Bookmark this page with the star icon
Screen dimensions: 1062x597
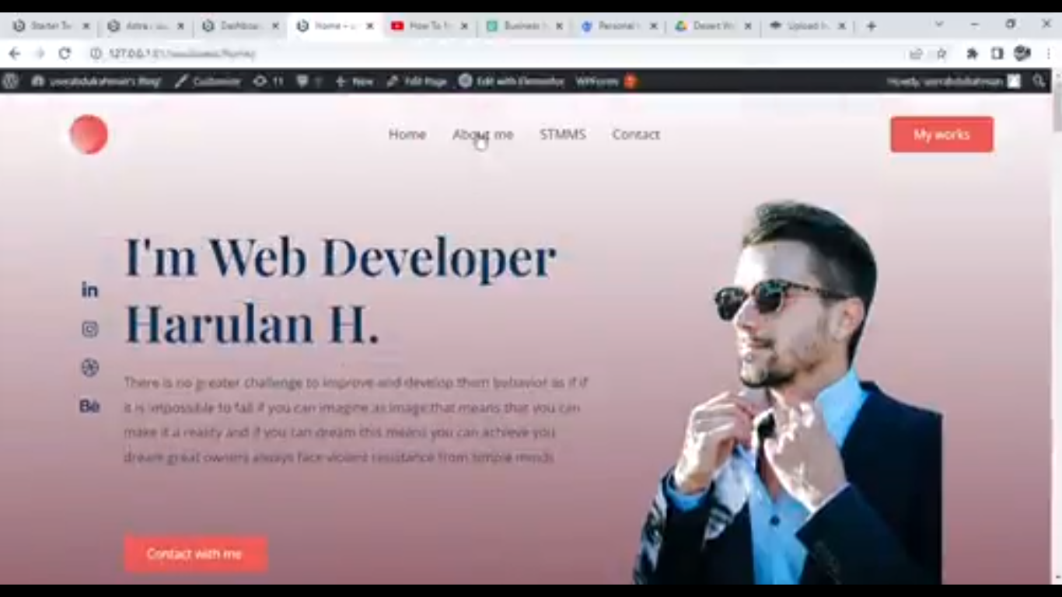click(941, 54)
